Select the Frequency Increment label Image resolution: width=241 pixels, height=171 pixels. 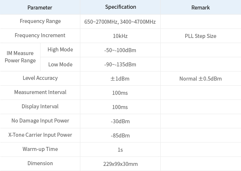click(40, 35)
